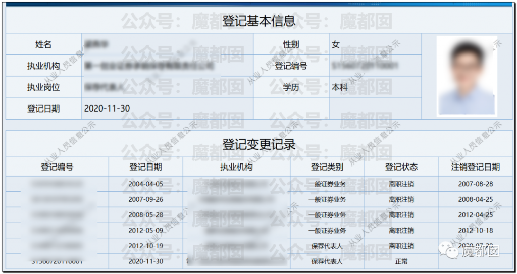
Task: Select the row registered on 2004-04-05
Action: [145, 184]
